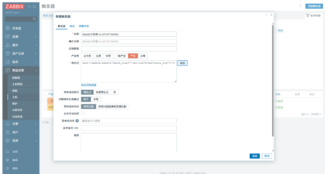Switch to the 依赖关系 tab
This screenshot has width=325, height=174.
tap(84, 26)
